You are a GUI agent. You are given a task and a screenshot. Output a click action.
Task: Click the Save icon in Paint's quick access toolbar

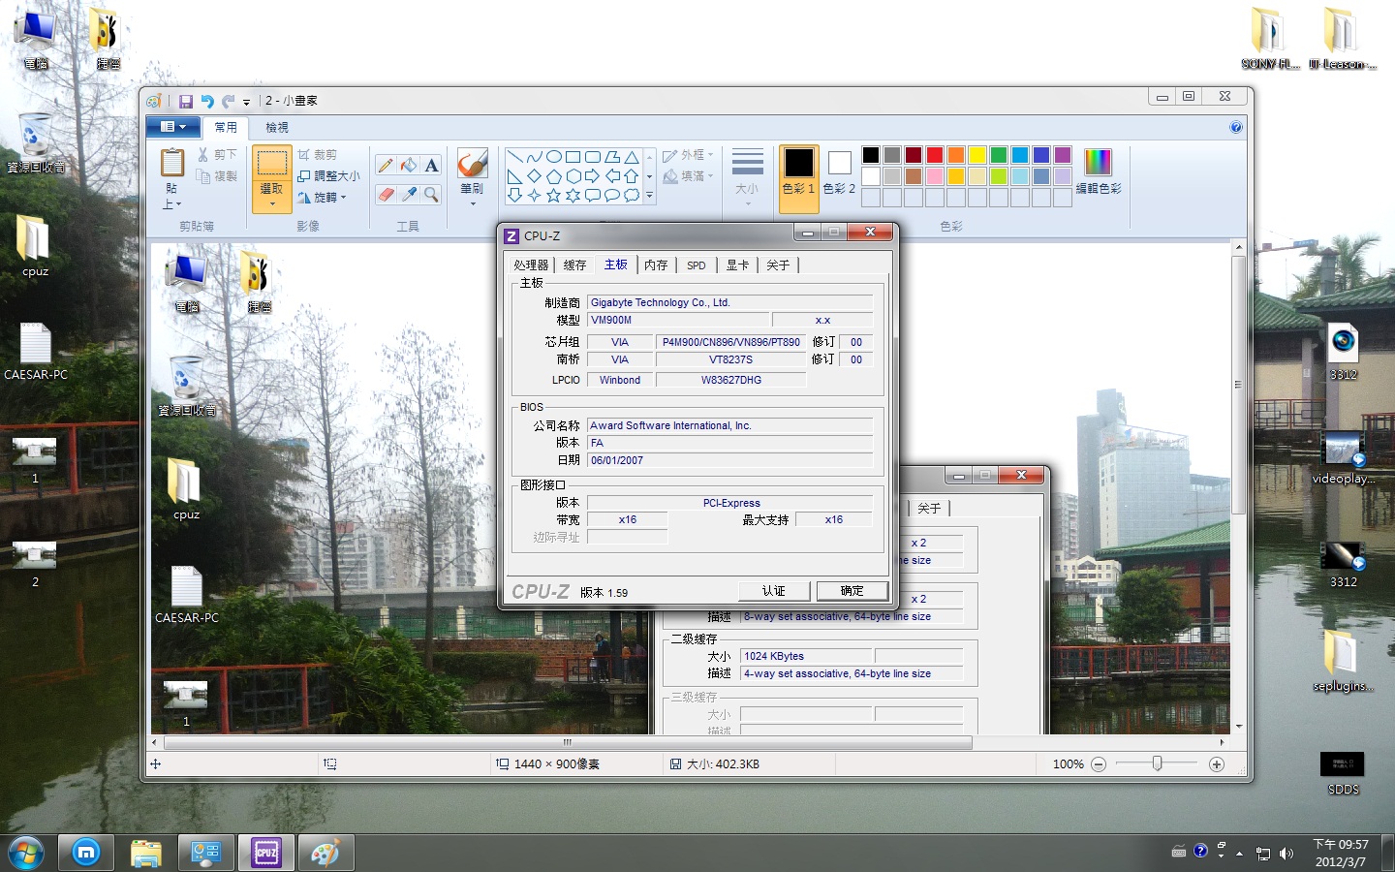pyautogui.click(x=185, y=101)
